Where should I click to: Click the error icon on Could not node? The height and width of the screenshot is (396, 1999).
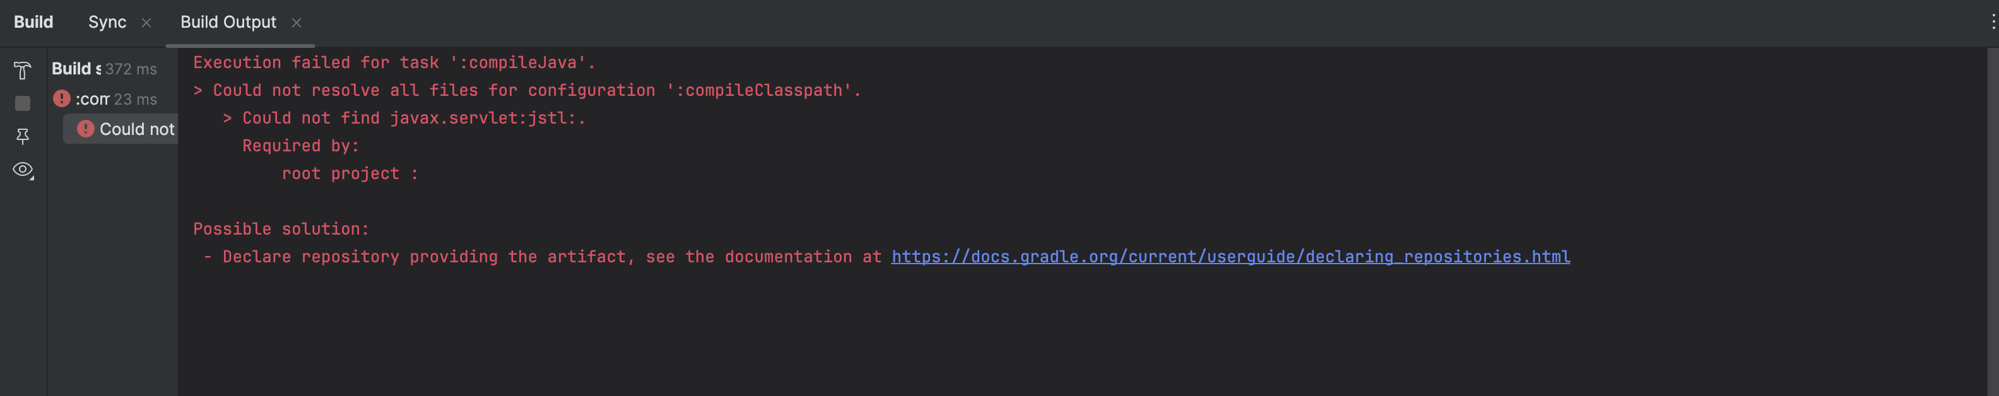click(x=85, y=129)
